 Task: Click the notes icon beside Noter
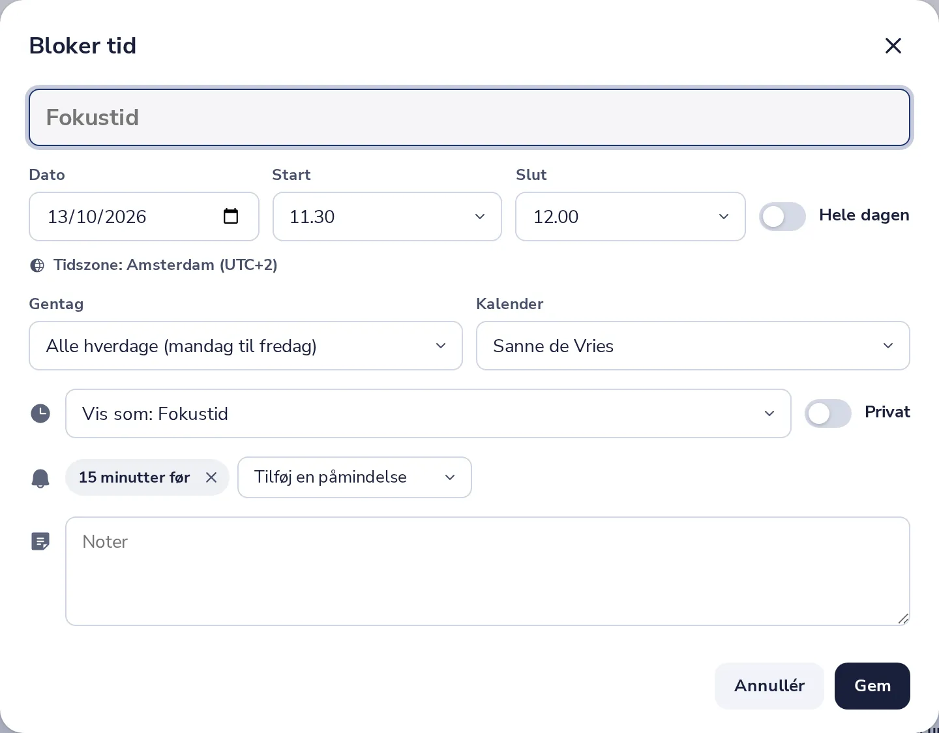pos(40,541)
